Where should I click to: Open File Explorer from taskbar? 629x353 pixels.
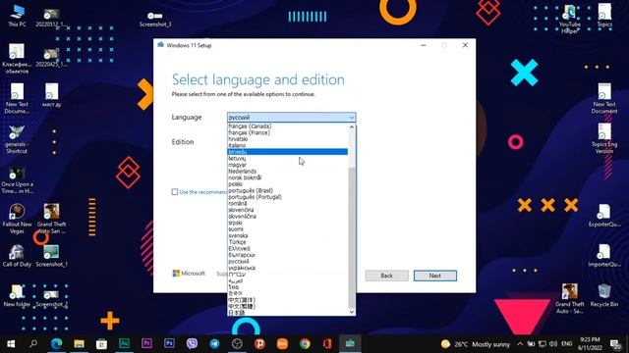pyautogui.click(x=79, y=343)
